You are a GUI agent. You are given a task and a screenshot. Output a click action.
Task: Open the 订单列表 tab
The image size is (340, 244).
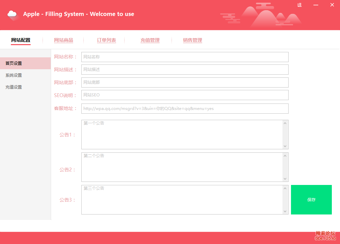pos(107,40)
